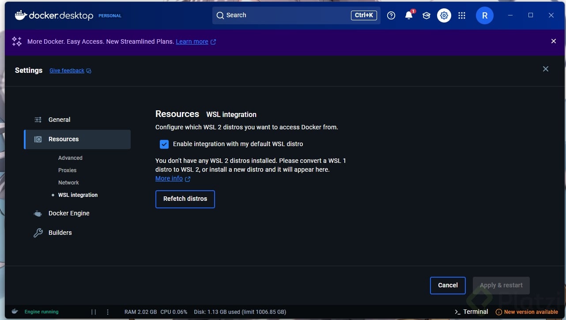Click the PERSONAL plan badge
This screenshot has width=566, height=320.
(x=110, y=16)
